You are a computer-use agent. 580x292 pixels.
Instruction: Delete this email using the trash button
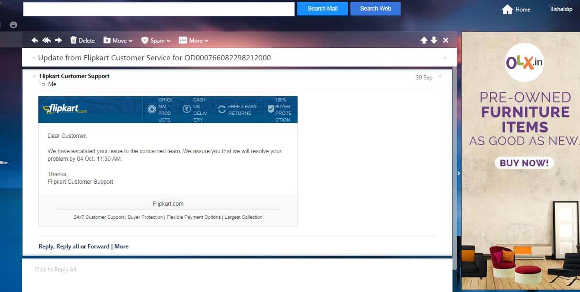[x=82, y=40]
